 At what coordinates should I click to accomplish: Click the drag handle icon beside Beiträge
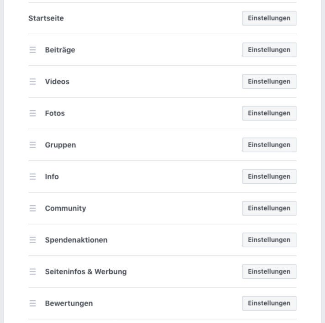33,50
